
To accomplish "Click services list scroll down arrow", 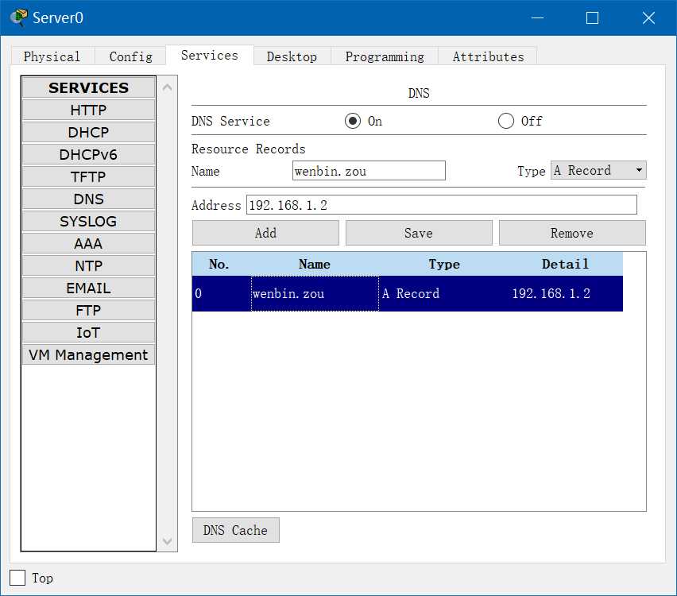I will [x=168, y=540].
